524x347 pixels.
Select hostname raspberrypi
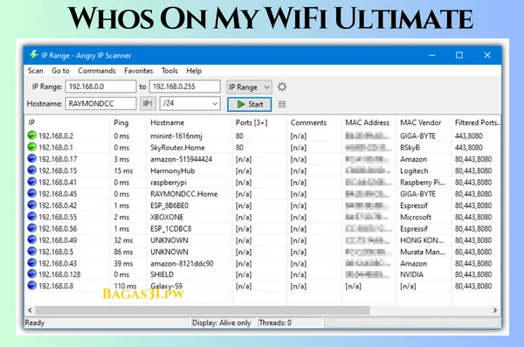pyautogui.click(x=169, y=183)
